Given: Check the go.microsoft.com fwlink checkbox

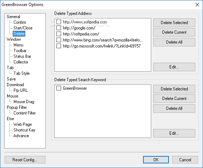Looking at the screenshot, I should [59, 46].
